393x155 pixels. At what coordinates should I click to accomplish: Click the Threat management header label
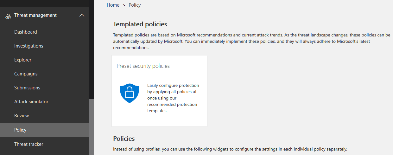[x=35, y=15]
